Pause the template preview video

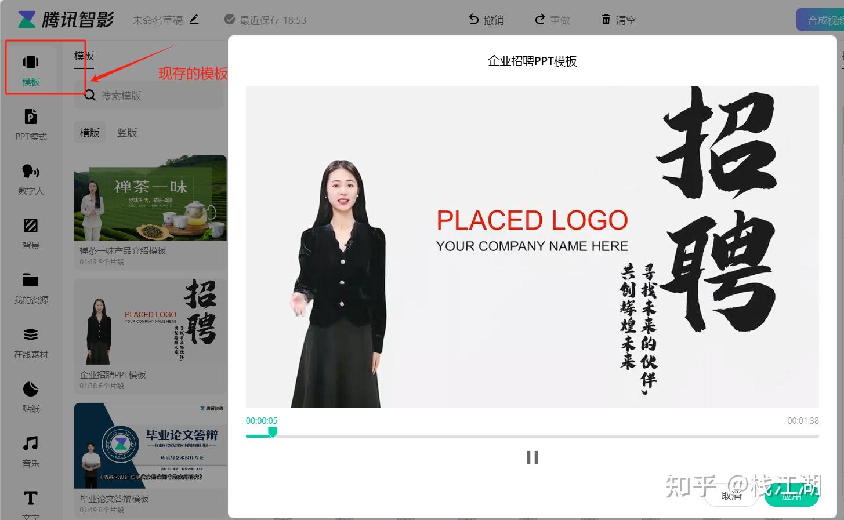[532, 457]
